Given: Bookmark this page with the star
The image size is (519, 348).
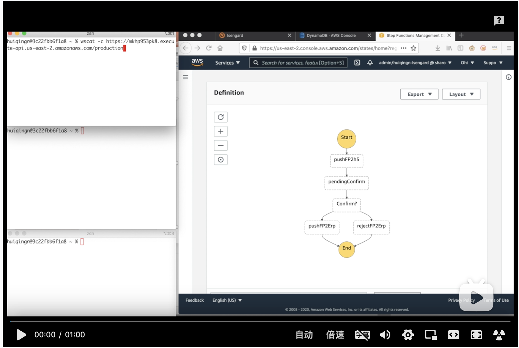Looking at the screenshot, I should [413, 48].
